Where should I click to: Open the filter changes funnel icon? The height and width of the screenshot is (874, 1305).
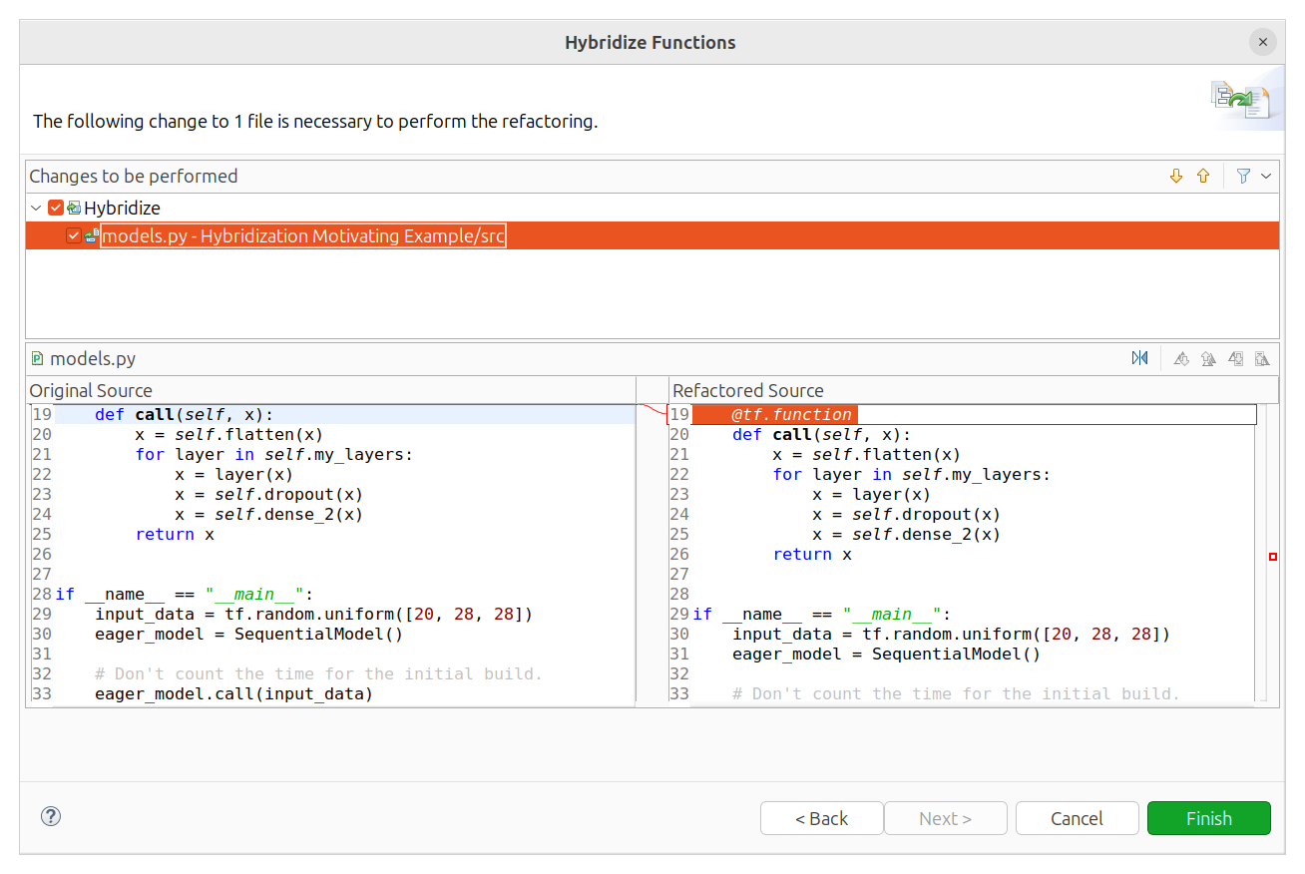point(1243,177)
